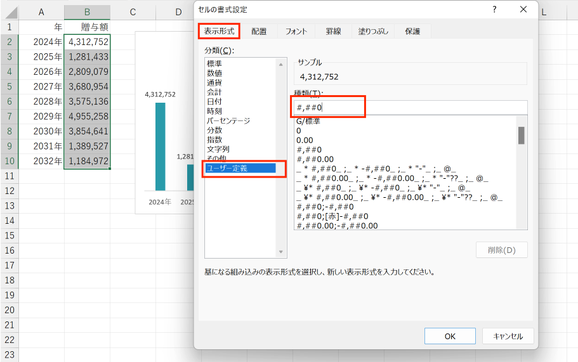Select row 1 header
This screenshot has height=362, width=578.
point(10,27)
